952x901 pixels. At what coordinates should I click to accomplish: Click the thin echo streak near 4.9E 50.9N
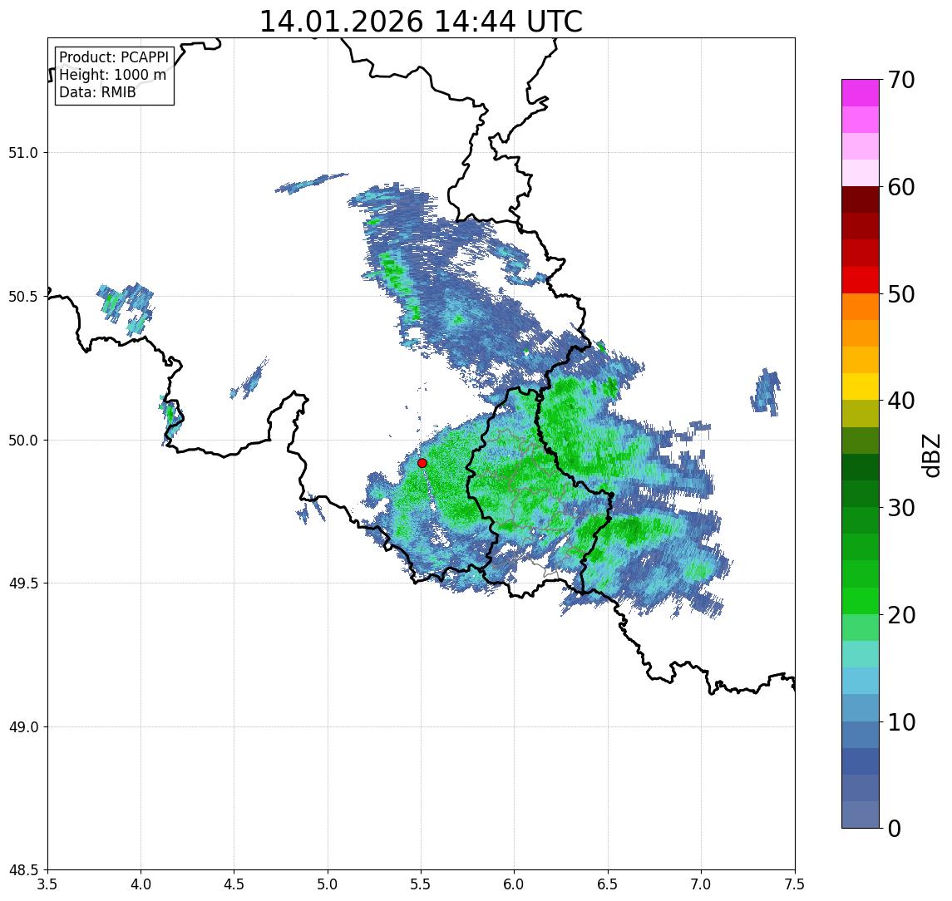(311, 183)
